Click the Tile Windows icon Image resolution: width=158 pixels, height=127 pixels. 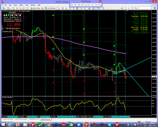coord(77,8)
